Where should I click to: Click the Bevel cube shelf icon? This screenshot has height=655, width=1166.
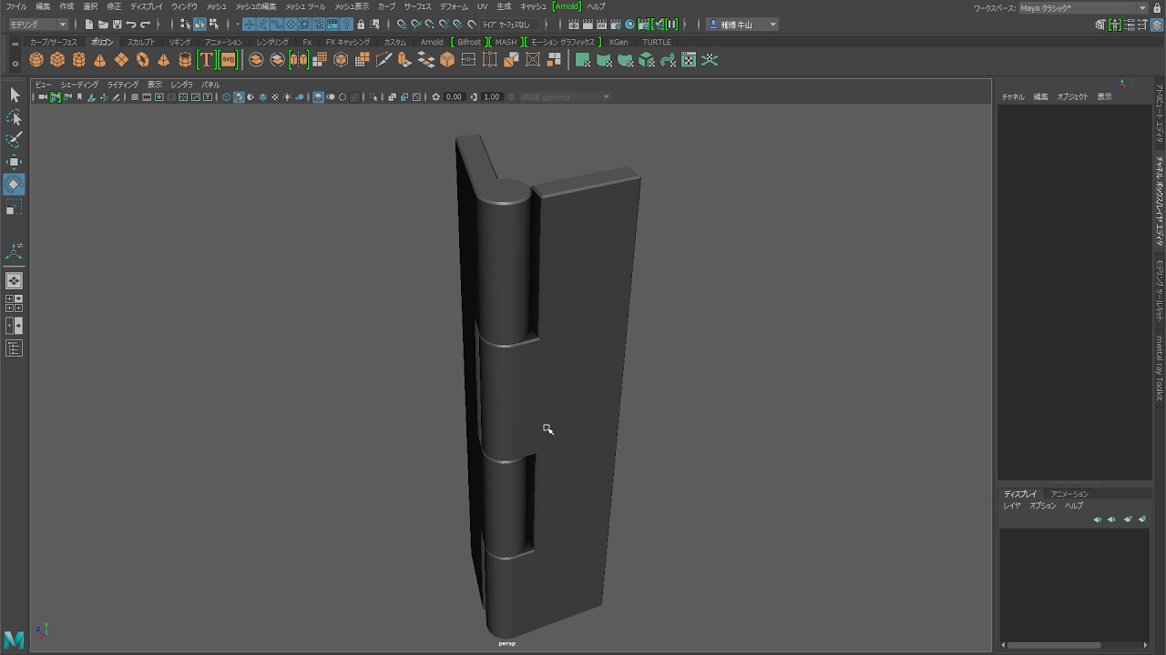click(x=447, y=60)
